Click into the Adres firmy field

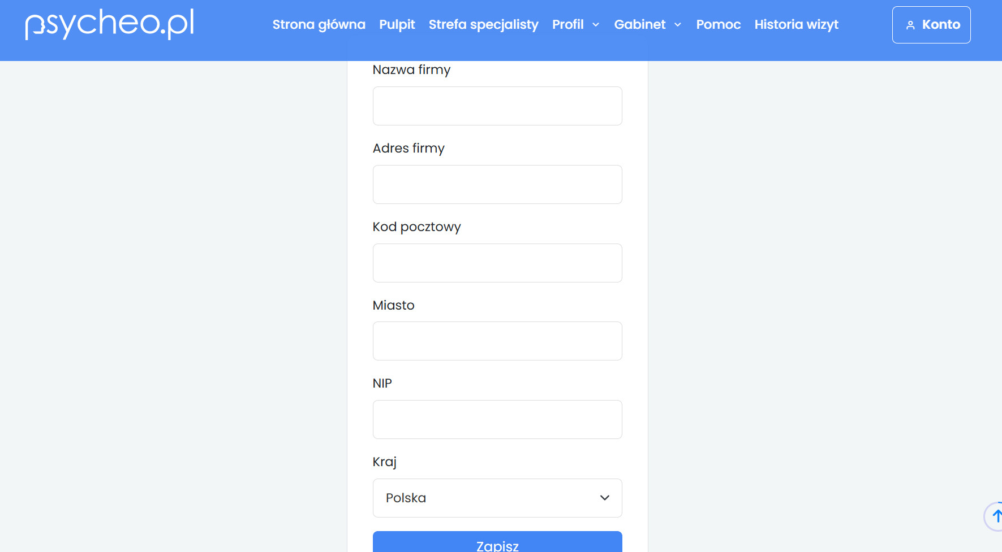[497, 184]
